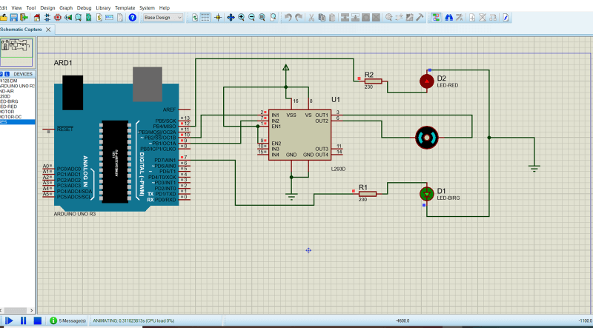593x333 pixels.
Task: Click the Help question mark icon
Action: 133,17
